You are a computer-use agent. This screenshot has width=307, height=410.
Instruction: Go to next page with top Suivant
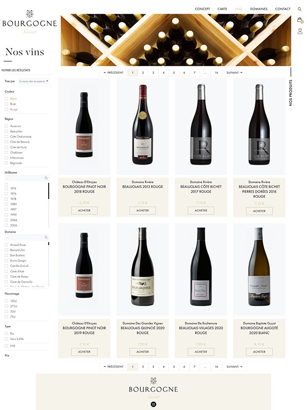235,72
